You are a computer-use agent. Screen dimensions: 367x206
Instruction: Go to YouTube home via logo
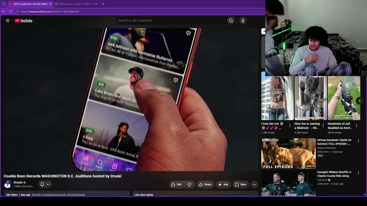tap(24, 21)
